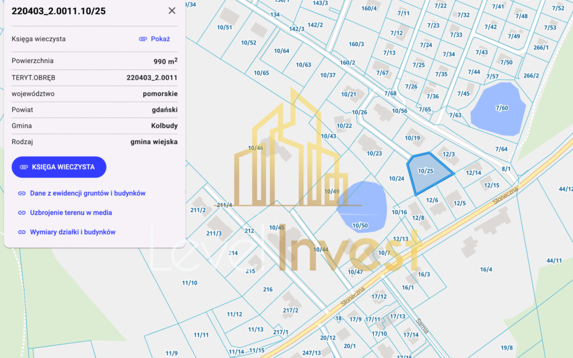Open Uzbrojenie terenu w media link
This screenshot has height=358, width=573.
[71, 213]
